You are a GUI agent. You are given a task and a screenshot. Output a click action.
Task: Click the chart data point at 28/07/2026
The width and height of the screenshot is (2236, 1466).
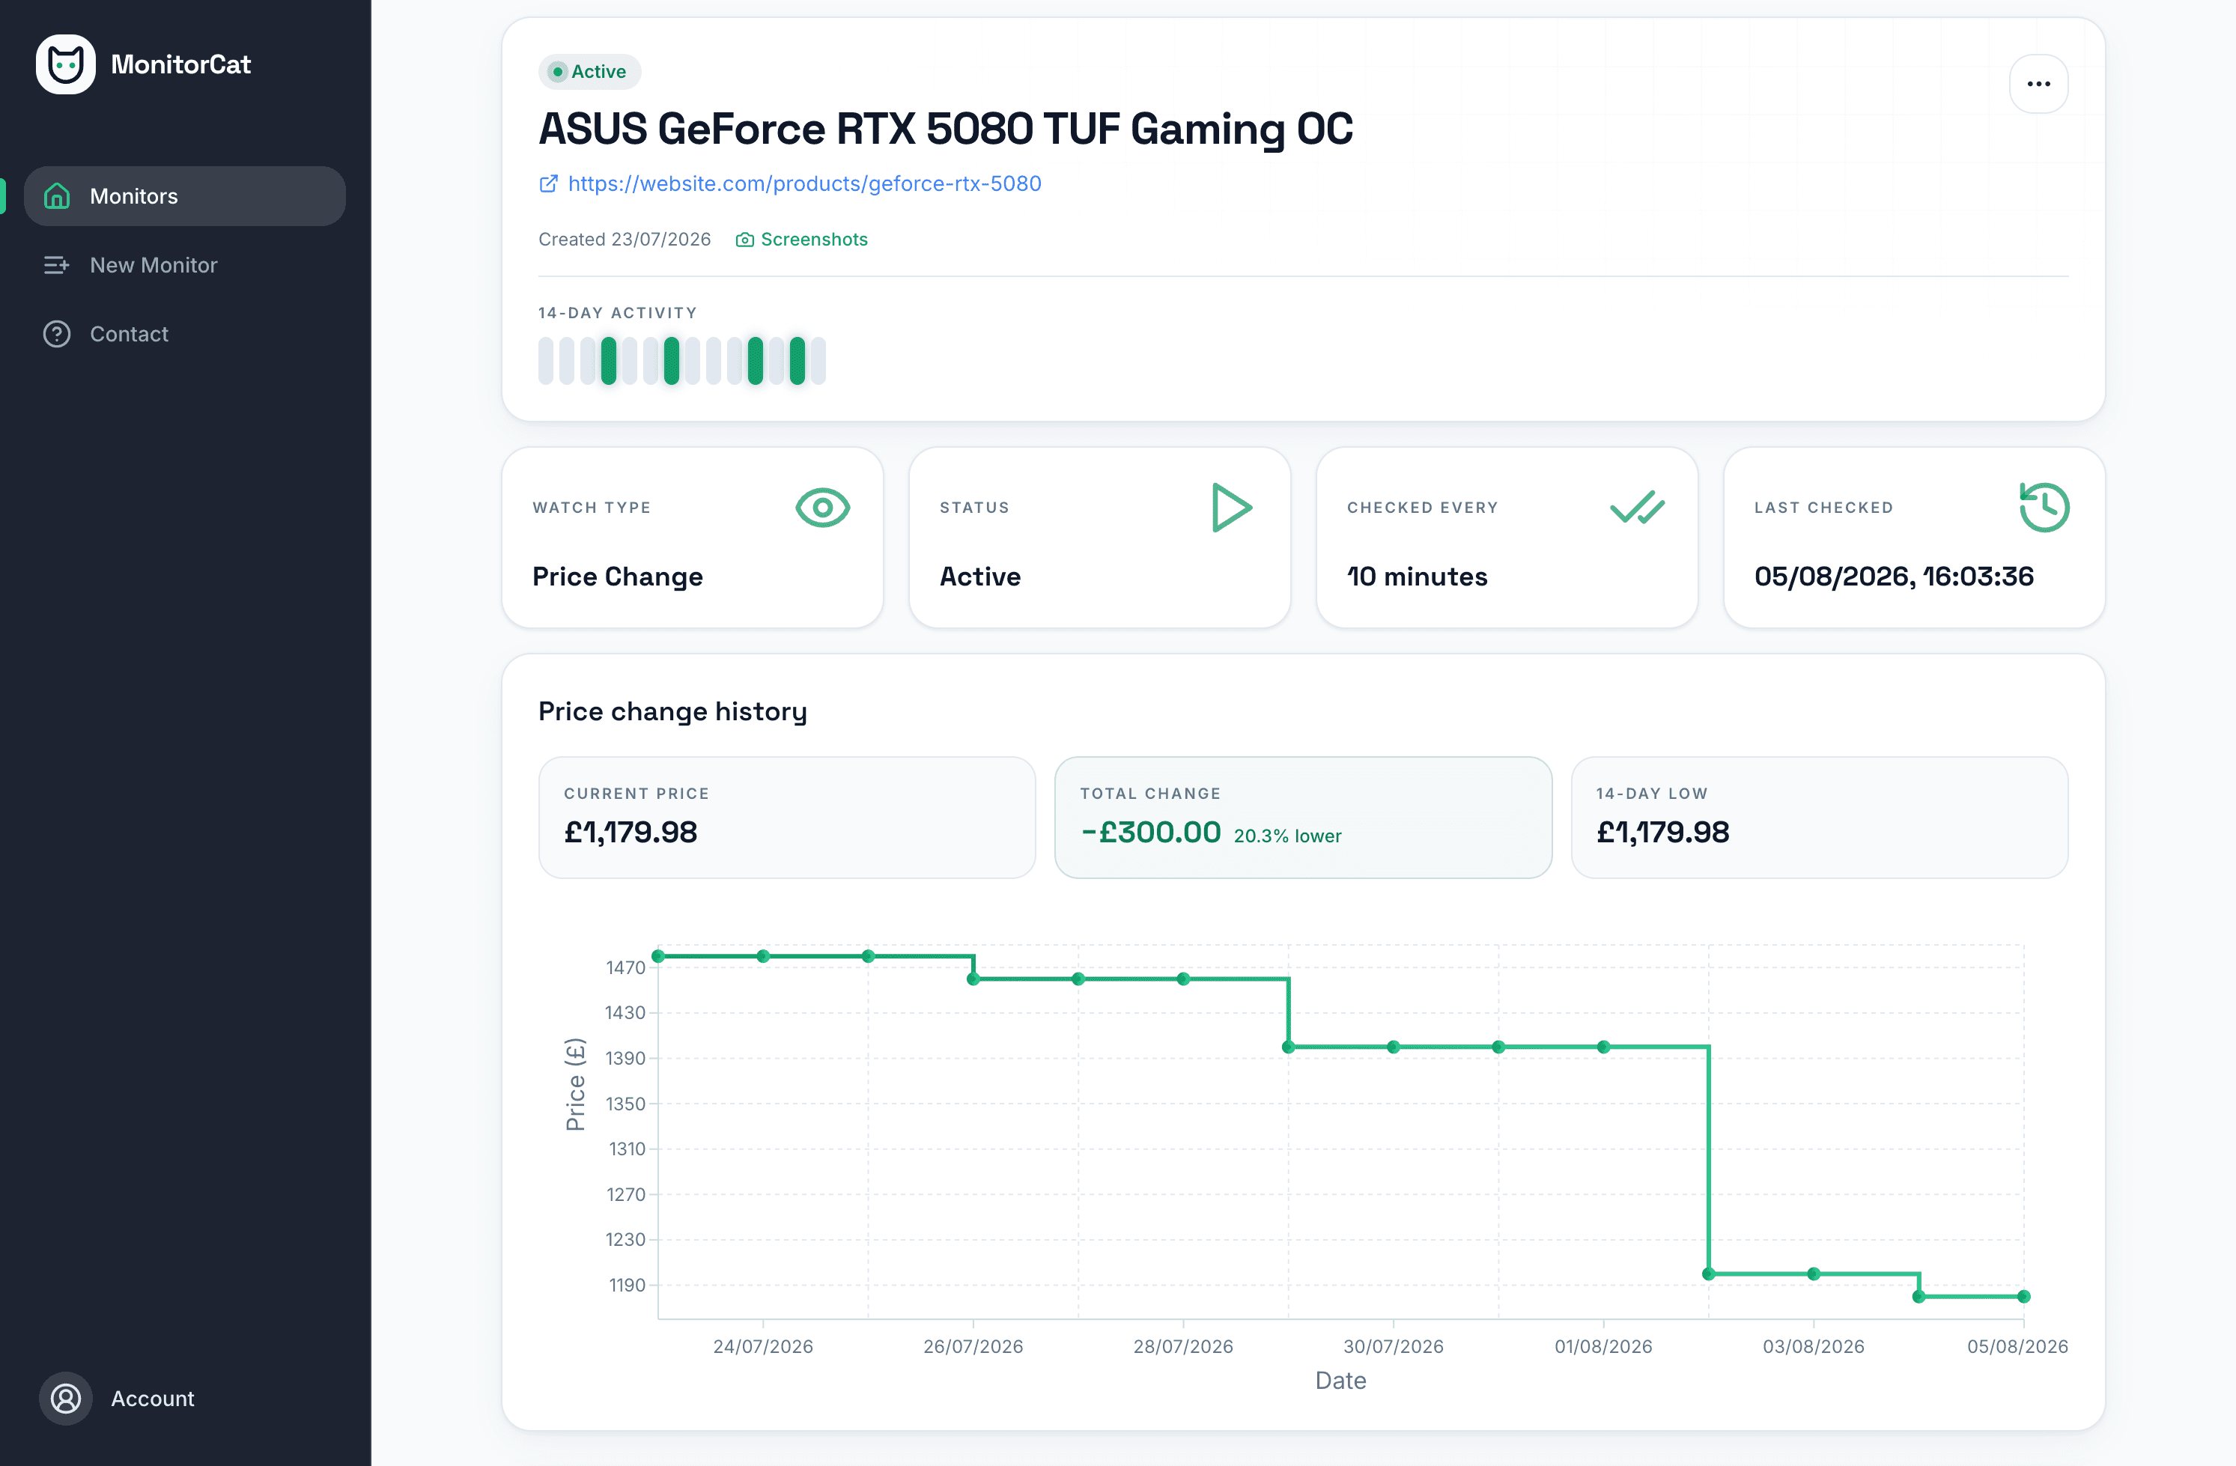tap(1184, 979)
